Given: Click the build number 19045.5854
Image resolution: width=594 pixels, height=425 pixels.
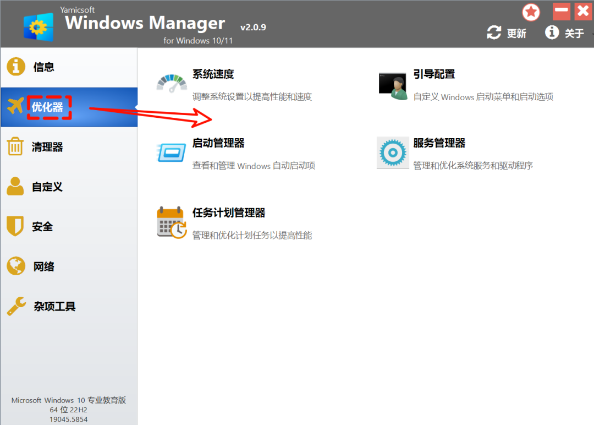Looking at the screenshot, I should click(68, 419).
